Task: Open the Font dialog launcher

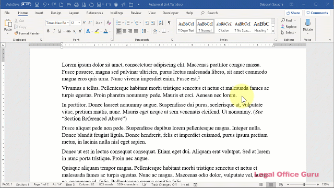Action: [112, 40]
